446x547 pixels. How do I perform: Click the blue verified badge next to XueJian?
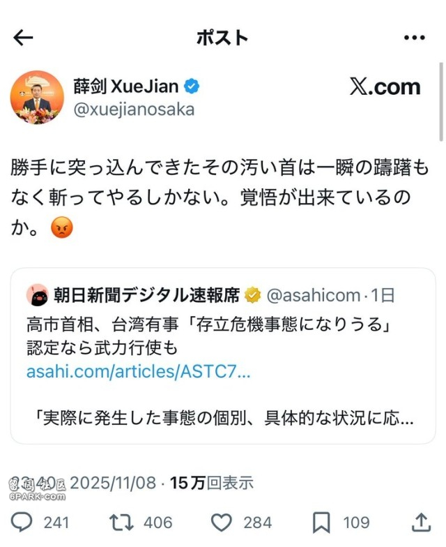[x=191, y=87]
